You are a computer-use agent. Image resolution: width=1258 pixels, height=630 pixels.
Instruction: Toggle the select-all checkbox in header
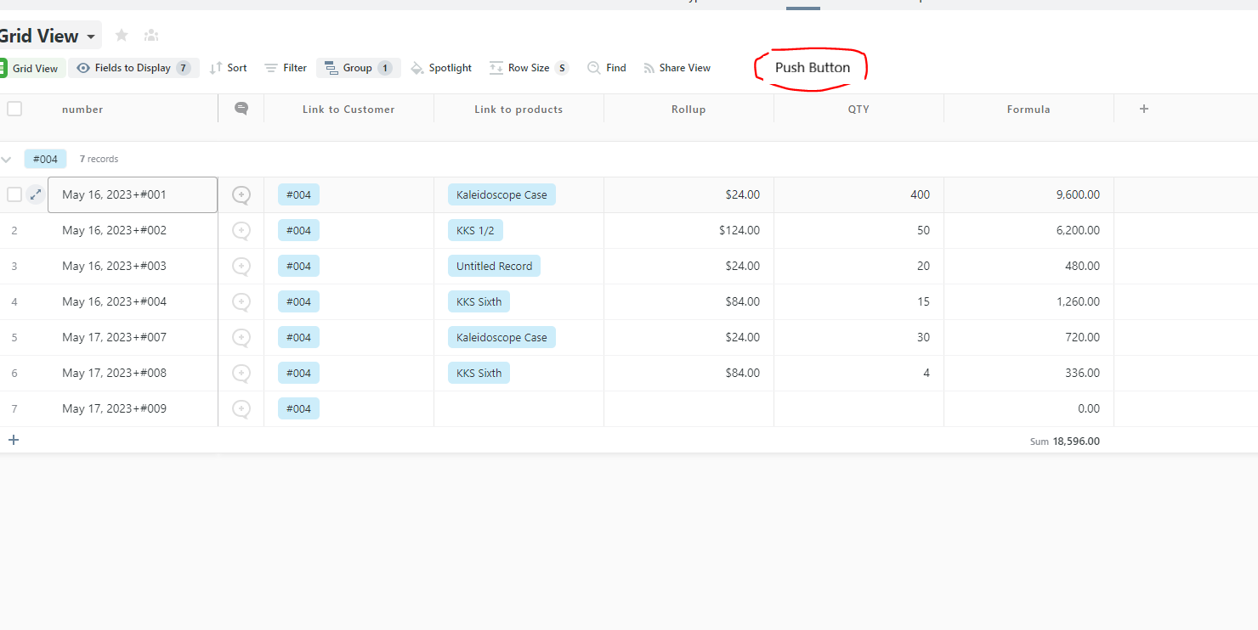click(14, 109)
